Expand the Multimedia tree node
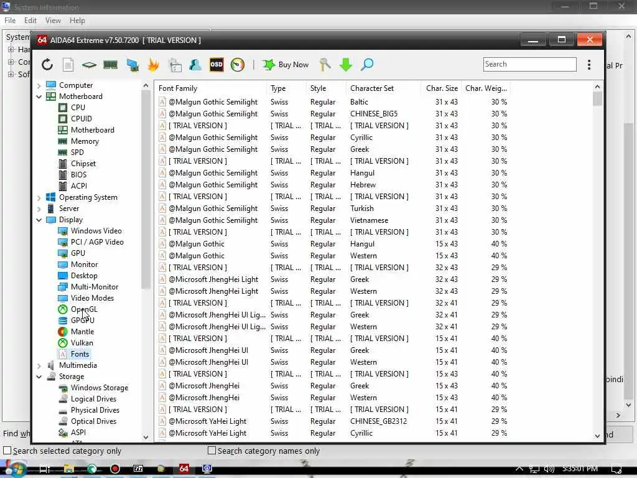This screenshot has height=478, width=637. pyautogui.click(x=39, y=365)
